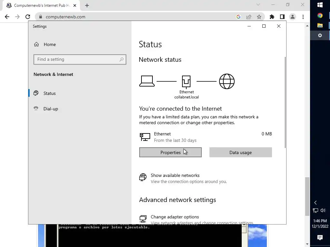
Task: Click the browser page vertical scrollbar
Action: click(x=307, y=197)
